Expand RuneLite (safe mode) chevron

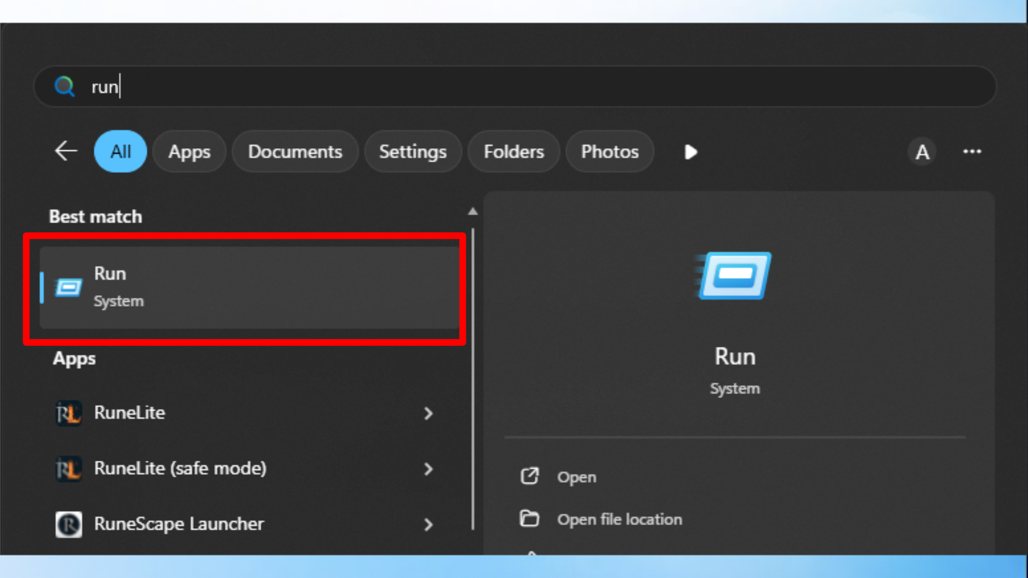point(428,469)
